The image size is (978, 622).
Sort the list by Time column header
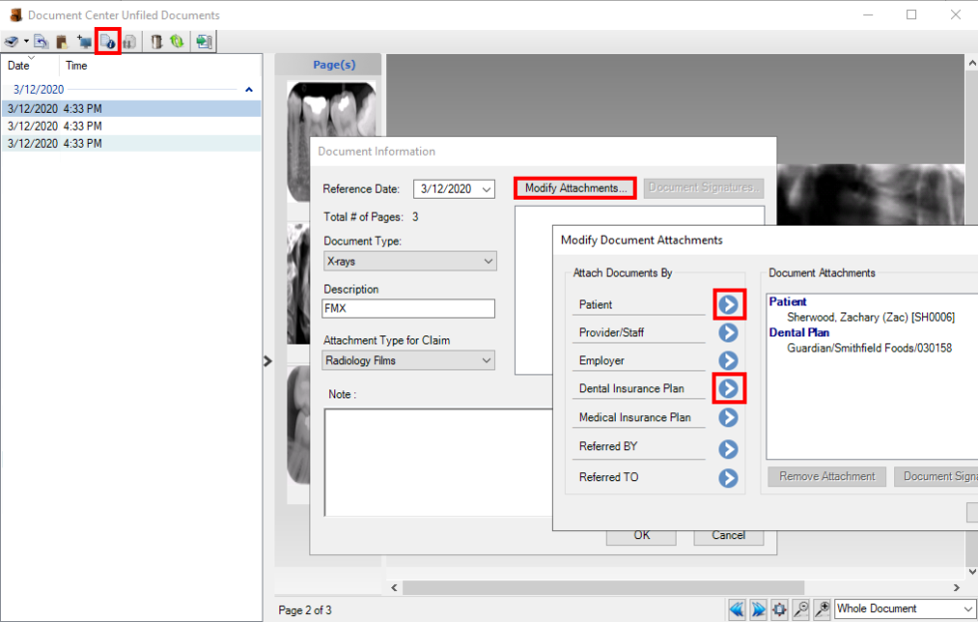tap(76, 66)
